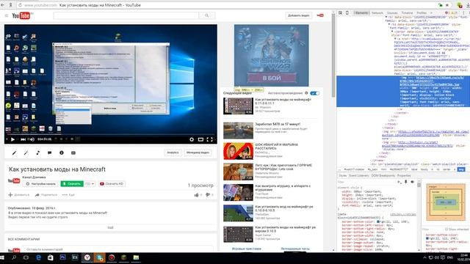Open DevTools three-dot menu
470x264 pixels.
coord(463,13)
